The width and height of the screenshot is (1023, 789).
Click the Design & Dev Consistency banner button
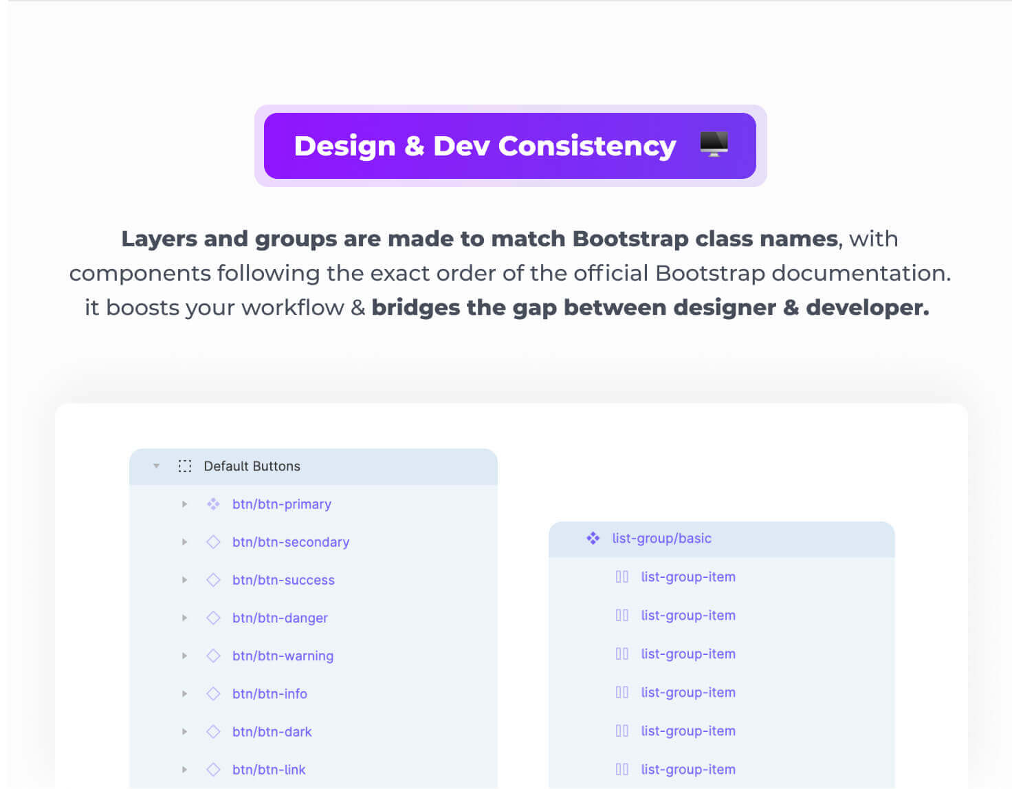[510, 146]
